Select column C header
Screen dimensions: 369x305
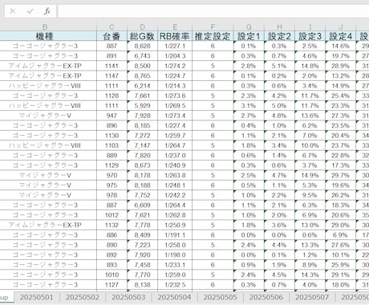pos(112,26)
